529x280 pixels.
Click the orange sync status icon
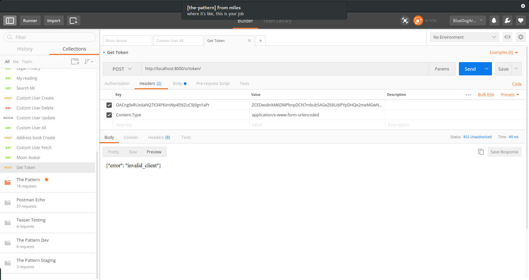[418, 20]
